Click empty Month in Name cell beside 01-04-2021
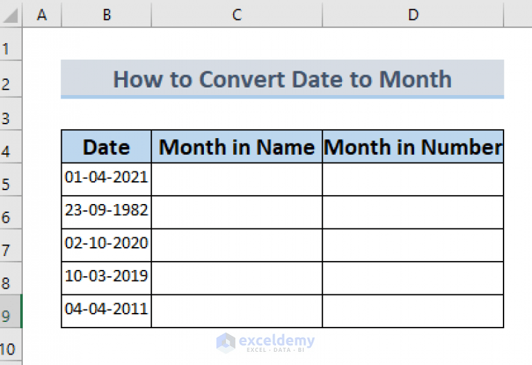 point(237,180)
